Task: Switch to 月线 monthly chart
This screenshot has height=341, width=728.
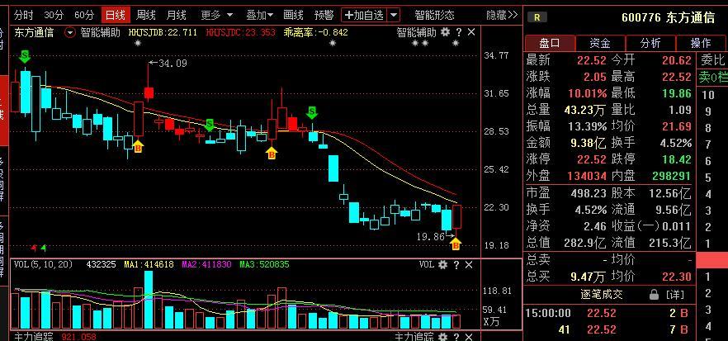Action: [x=177, y=16]
